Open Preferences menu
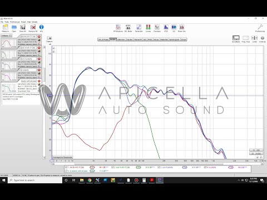The image size is (267, 200). [x=15, y=22]
